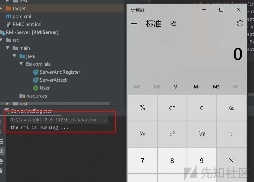The height and width of the screenshot is (182, 254).
Task: Open calculator history panel
Action: tap(240, 23)
